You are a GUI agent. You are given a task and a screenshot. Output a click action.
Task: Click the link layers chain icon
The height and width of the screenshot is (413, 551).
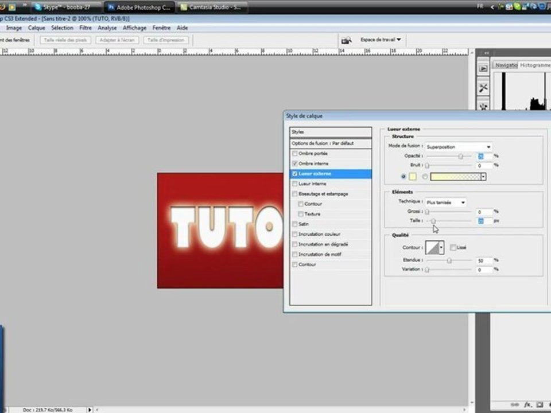pos(514,404)
